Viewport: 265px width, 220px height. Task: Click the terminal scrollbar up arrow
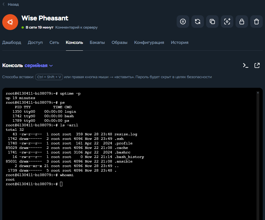coord(258,92)
